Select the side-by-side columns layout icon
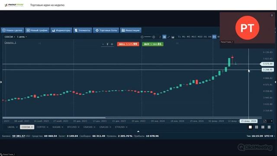Image resolution: width=277 pixels, height=156 pixels. pos(263,127)
